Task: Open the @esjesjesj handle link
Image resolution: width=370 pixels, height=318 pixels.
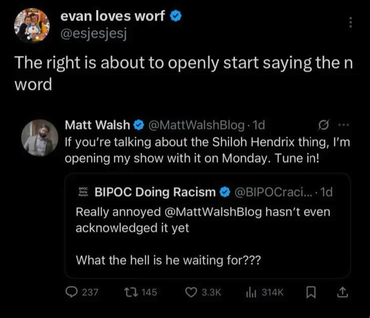Action: (94, 34)
